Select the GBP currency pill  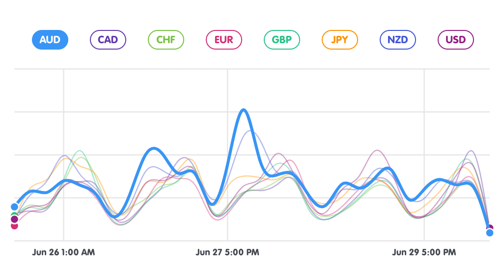(282, 40)
